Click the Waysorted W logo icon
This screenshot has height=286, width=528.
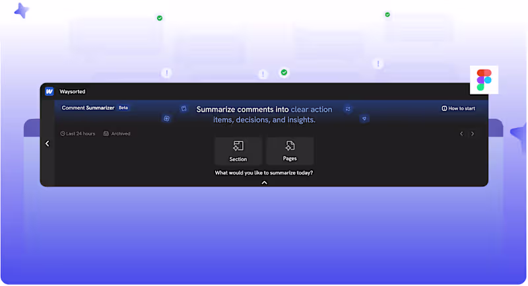coord(49,92)
